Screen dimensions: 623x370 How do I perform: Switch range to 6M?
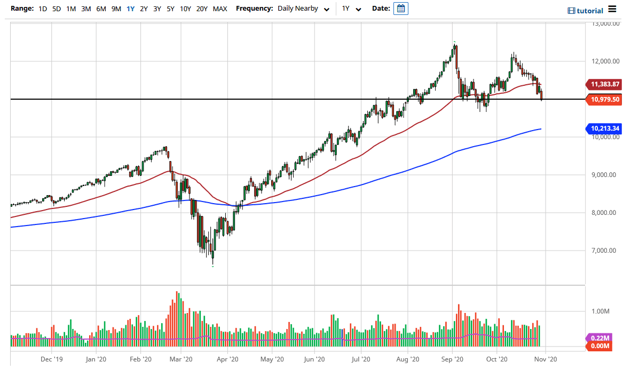point(101,9)
